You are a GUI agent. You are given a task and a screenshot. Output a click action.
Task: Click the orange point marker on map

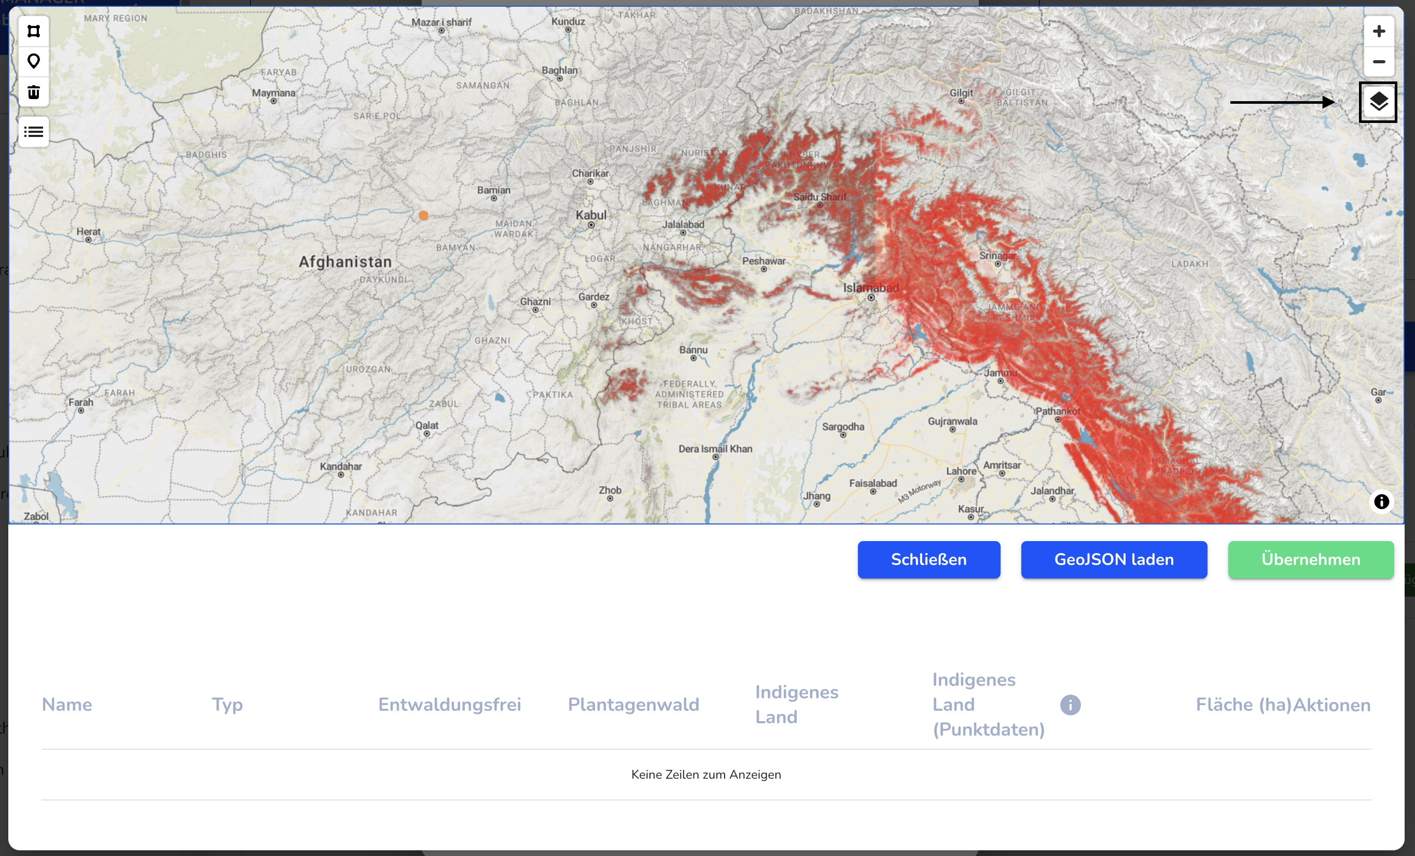coord(423,215)
